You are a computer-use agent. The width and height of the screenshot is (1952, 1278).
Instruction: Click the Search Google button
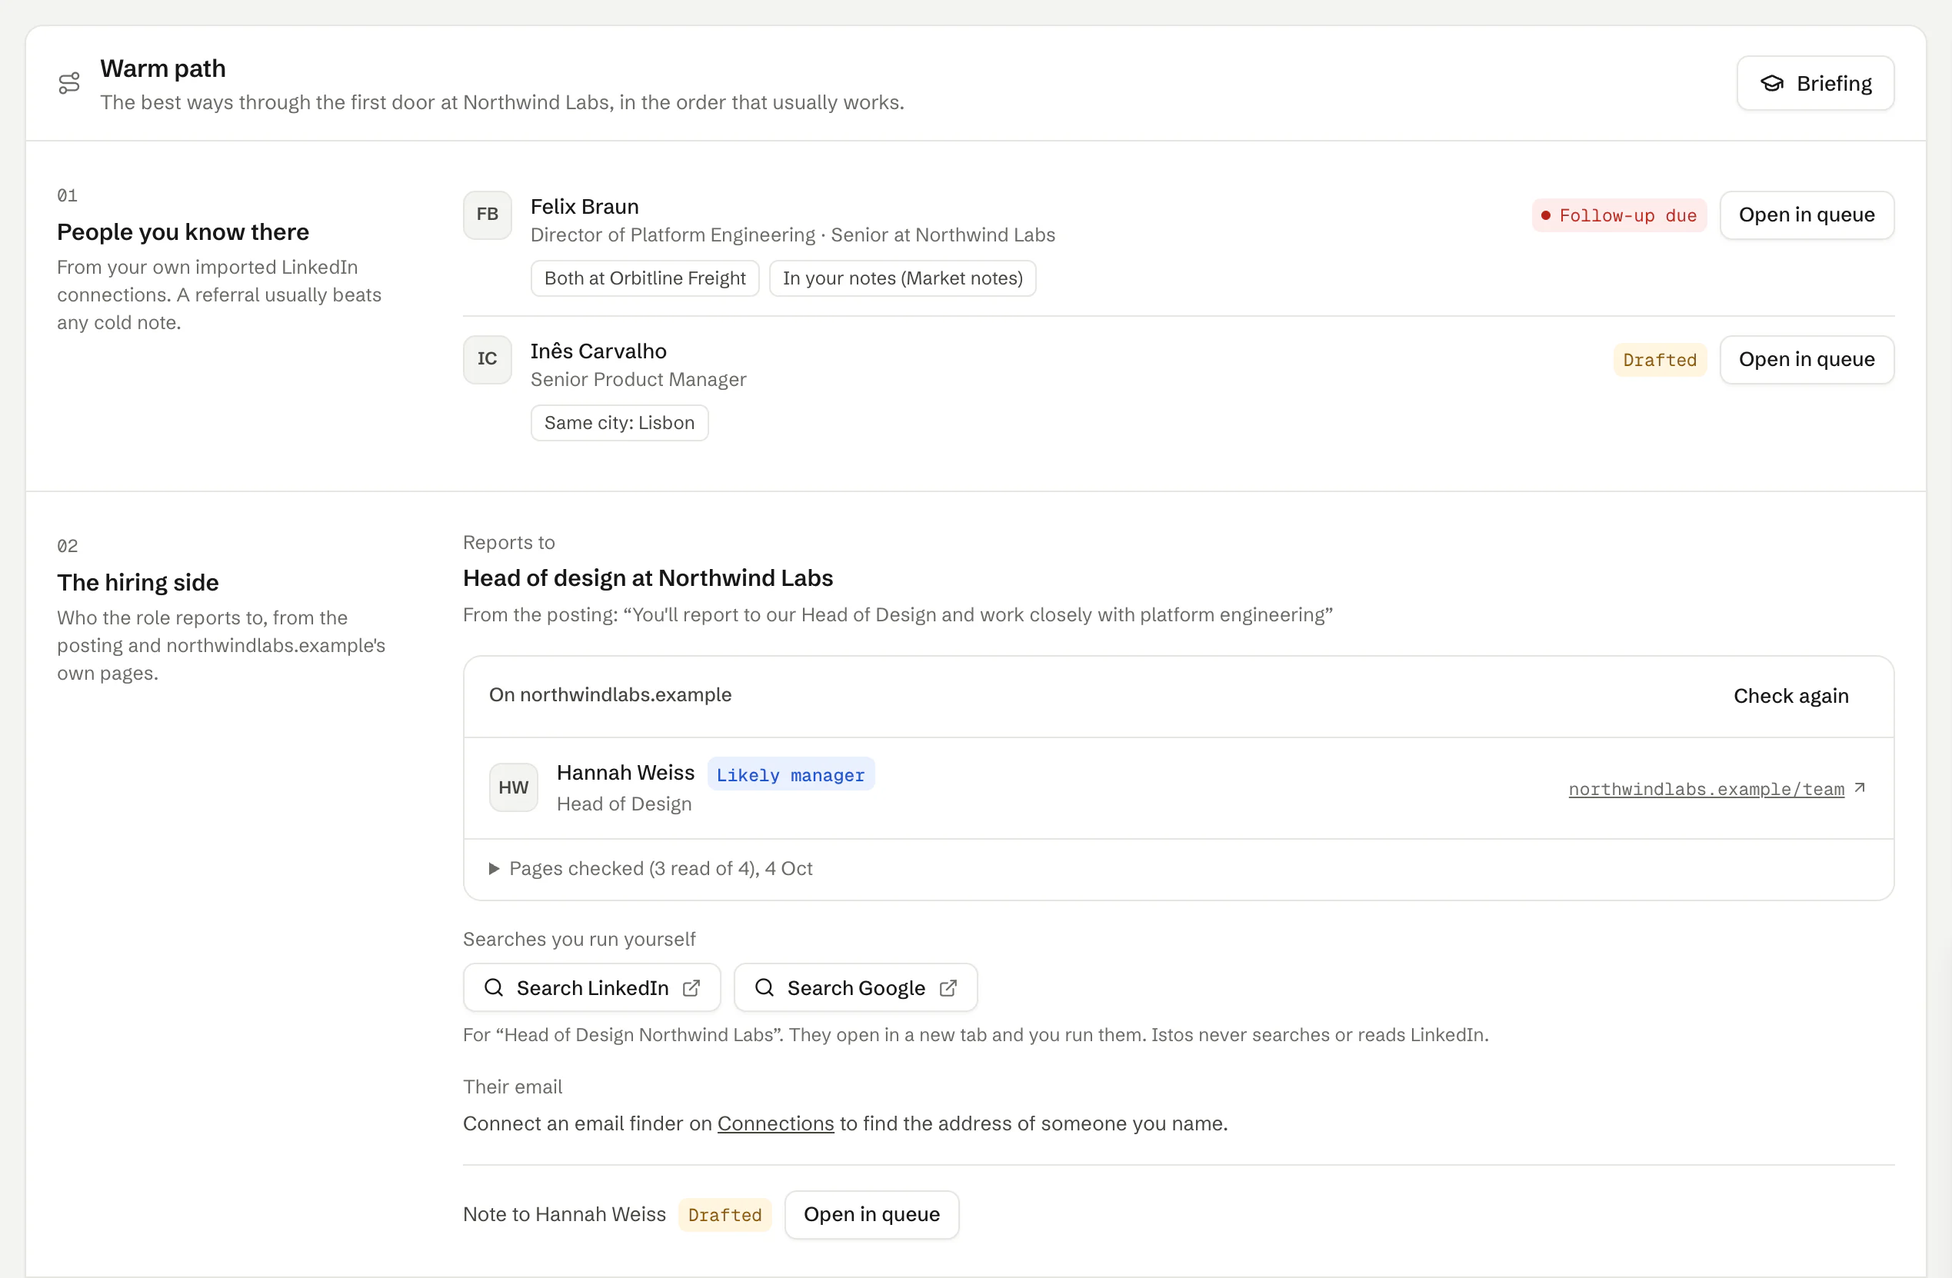[x=855, y=987]
